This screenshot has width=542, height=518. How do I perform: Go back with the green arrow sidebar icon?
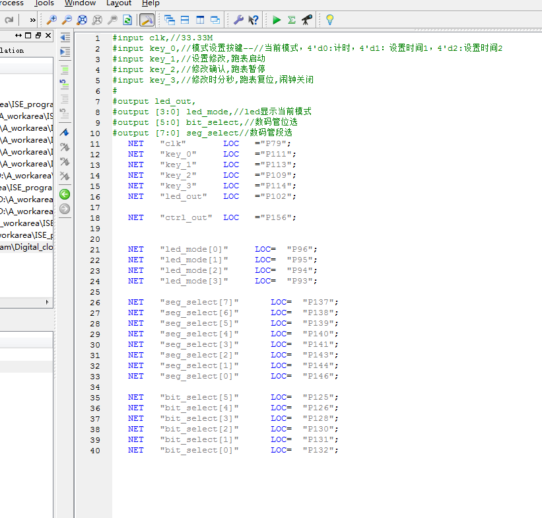pos(64,194)
